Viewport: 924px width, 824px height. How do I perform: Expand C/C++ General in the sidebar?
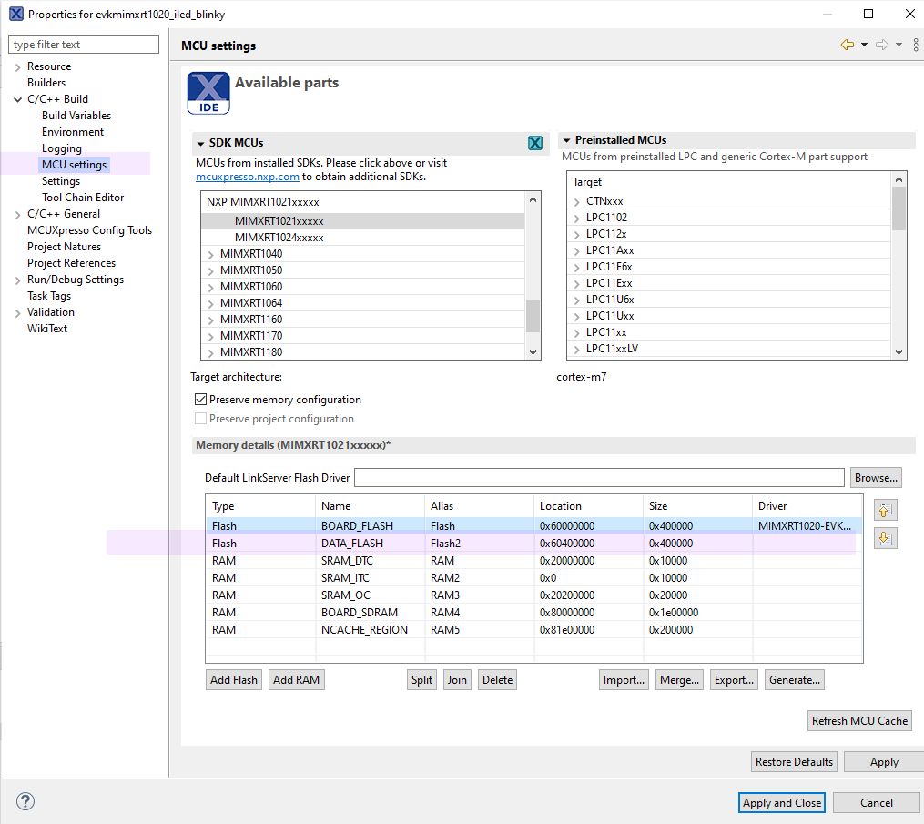point(18,213)
